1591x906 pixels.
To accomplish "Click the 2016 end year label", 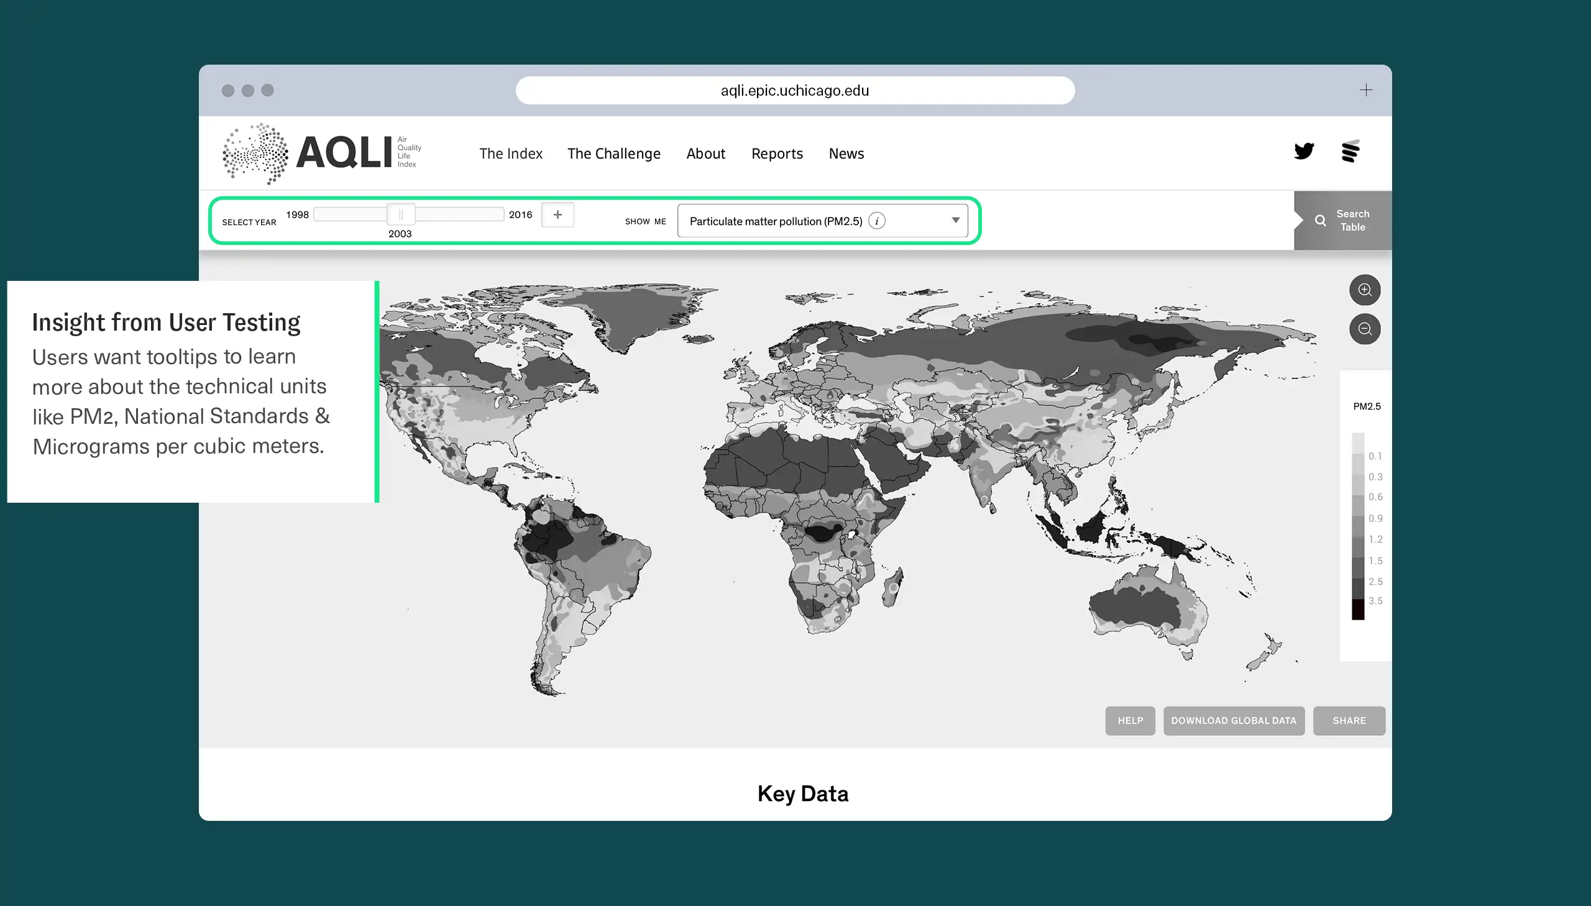I will (520, 214).
